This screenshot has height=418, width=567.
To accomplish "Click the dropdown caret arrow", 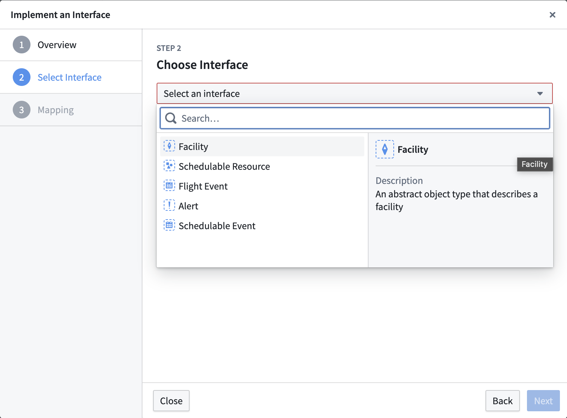I will click(540, 94).
